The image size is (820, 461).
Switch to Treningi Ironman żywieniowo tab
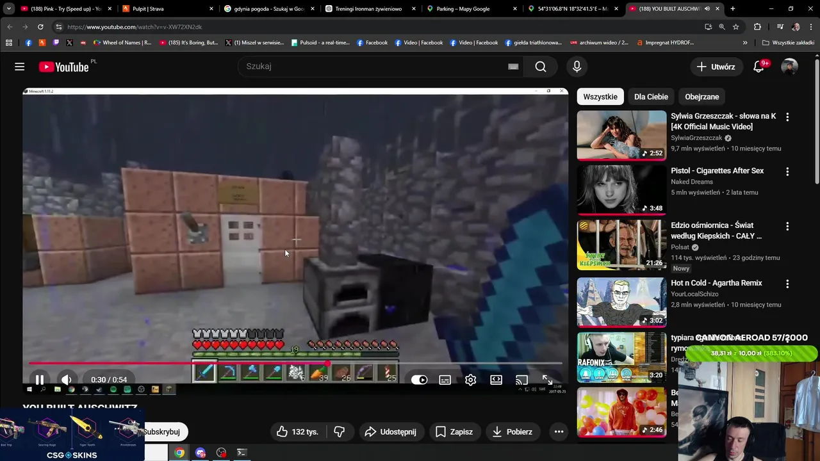(x=369, y=9)
